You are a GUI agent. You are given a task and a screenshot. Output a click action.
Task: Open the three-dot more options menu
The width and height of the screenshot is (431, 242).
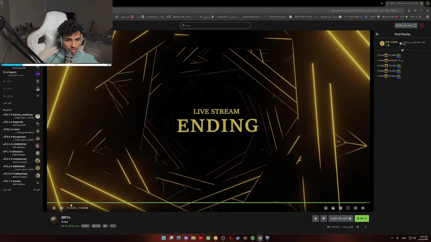pyautogui.click(x=366, y=227)
